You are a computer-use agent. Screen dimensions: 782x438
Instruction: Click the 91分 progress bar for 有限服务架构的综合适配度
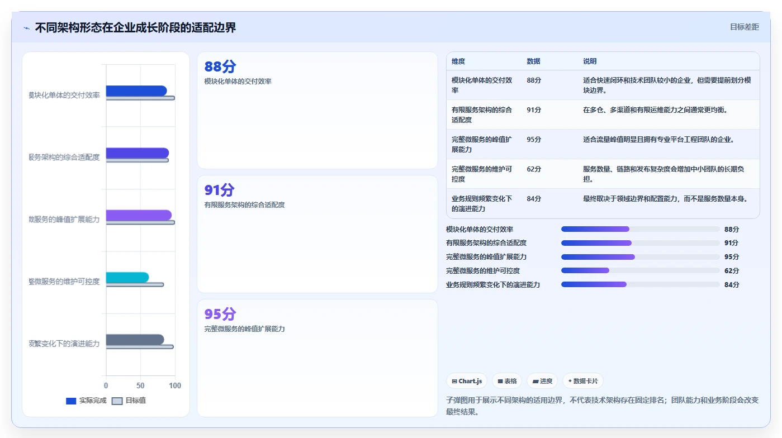tap(641, 243)
